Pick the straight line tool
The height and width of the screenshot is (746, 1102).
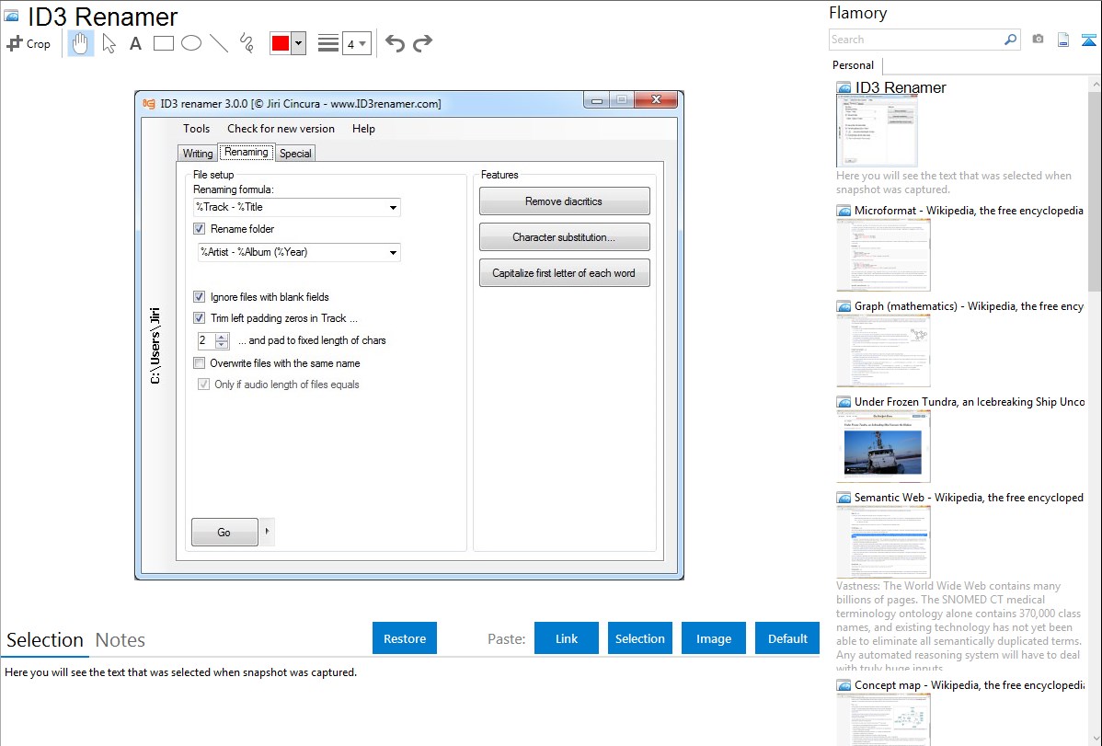[219, 43]
